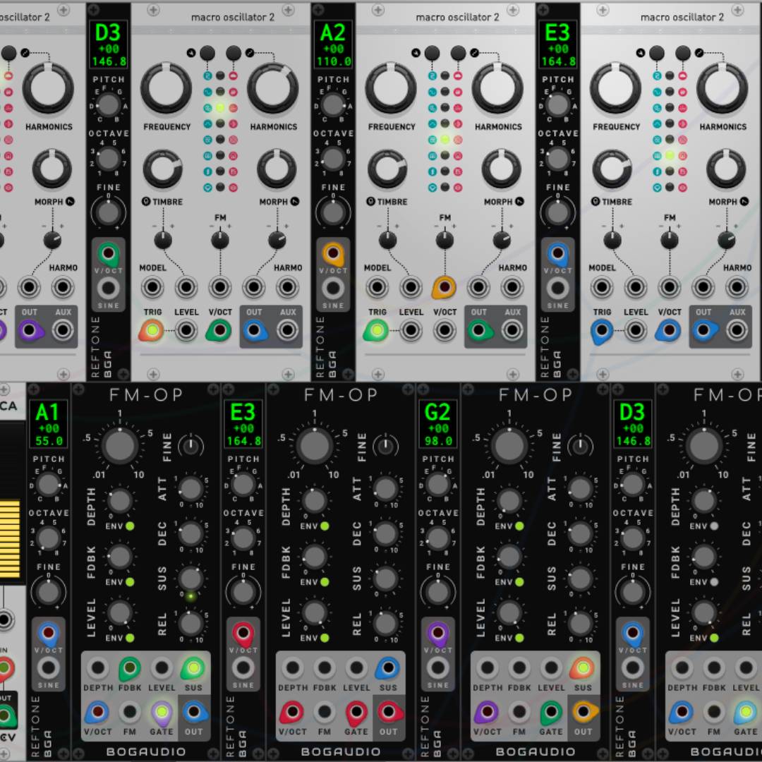Screen dimensions: 762x762
Task: Click purple V/OCT jack on FM-OP with orange OUT
Action: [x=486, y=713]
